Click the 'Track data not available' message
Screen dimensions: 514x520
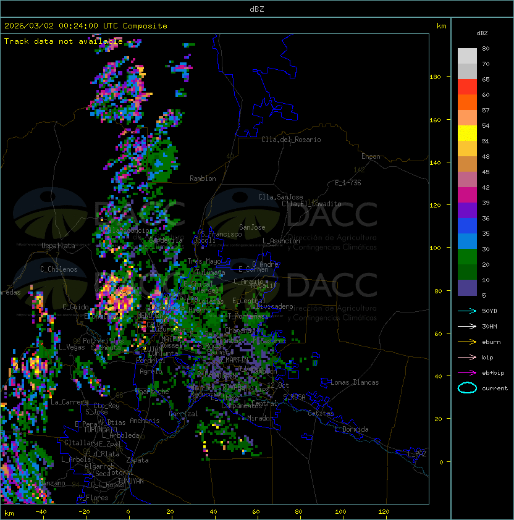(64, 41)
